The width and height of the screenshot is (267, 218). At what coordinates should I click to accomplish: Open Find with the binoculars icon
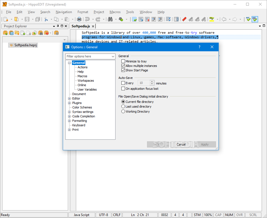click(110, 19)
